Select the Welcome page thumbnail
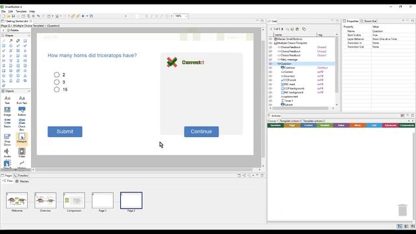416x234 pixels. click(17, 201)
